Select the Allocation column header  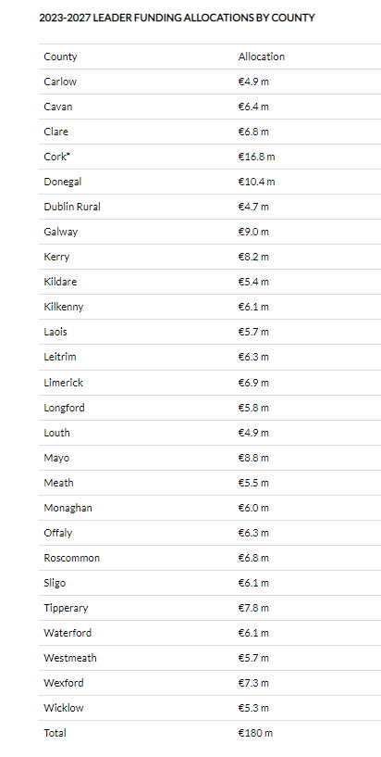pos(262,57)
